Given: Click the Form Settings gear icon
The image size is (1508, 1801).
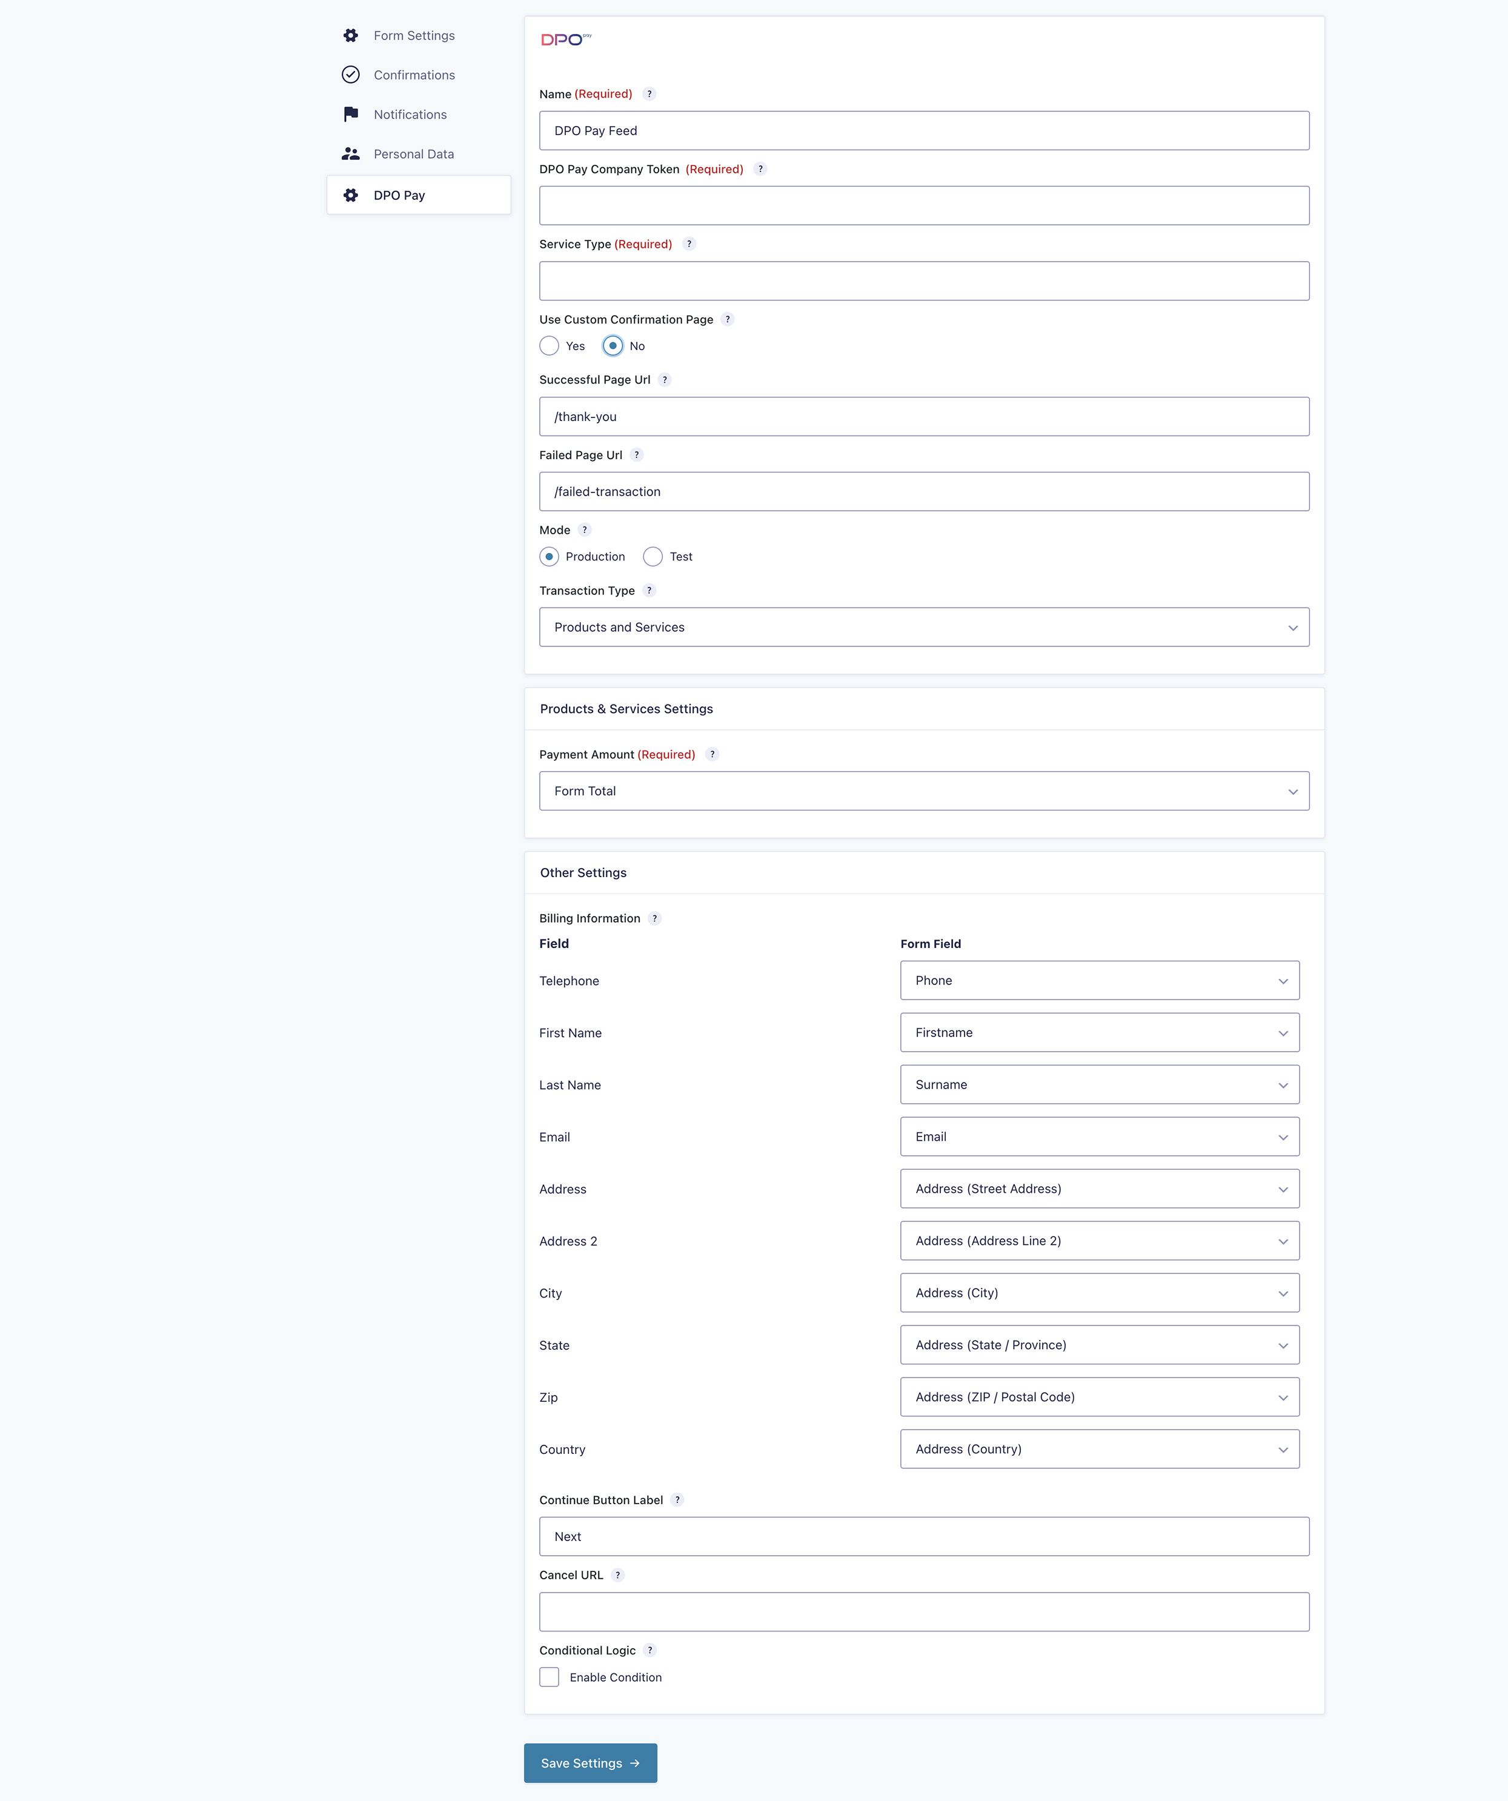Looking at the screenshot, I should click(x=350, y=35).
